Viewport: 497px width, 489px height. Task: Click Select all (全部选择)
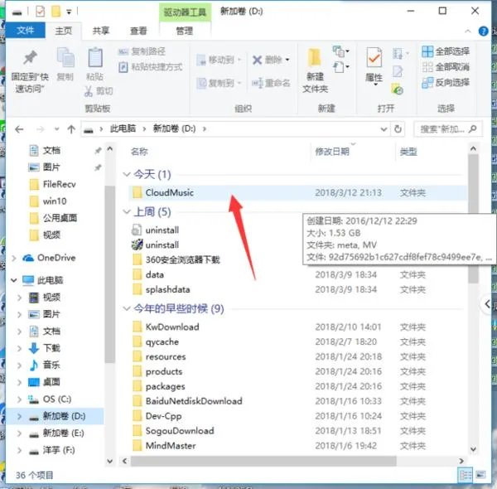[446, 51]
